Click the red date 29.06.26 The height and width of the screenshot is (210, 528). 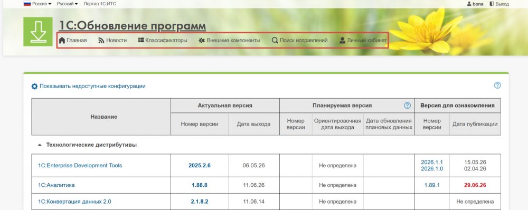(475, 185)
